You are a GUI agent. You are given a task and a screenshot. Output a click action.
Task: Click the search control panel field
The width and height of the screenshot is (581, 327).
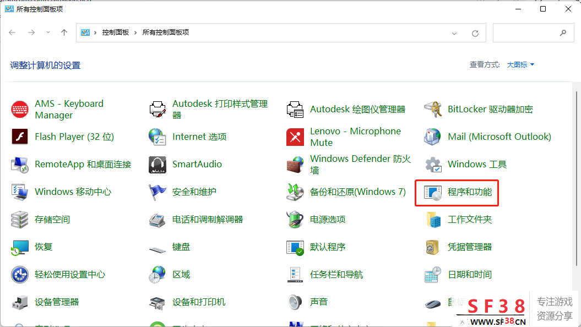(x=534, y=32)
